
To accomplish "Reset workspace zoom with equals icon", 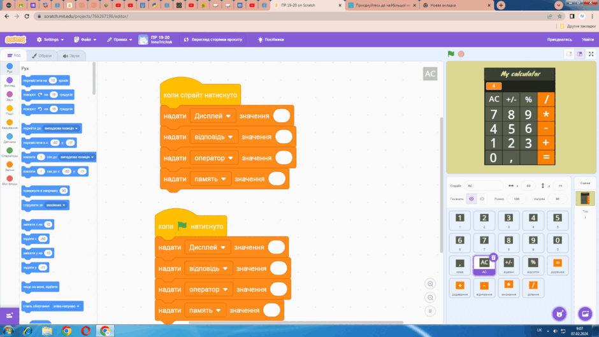I will click(430, 312).
